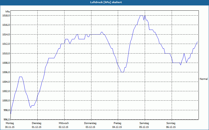The image size is (209, 130).
Task: Click the 1018,0 y-axis value
Action: click(6, 16)
